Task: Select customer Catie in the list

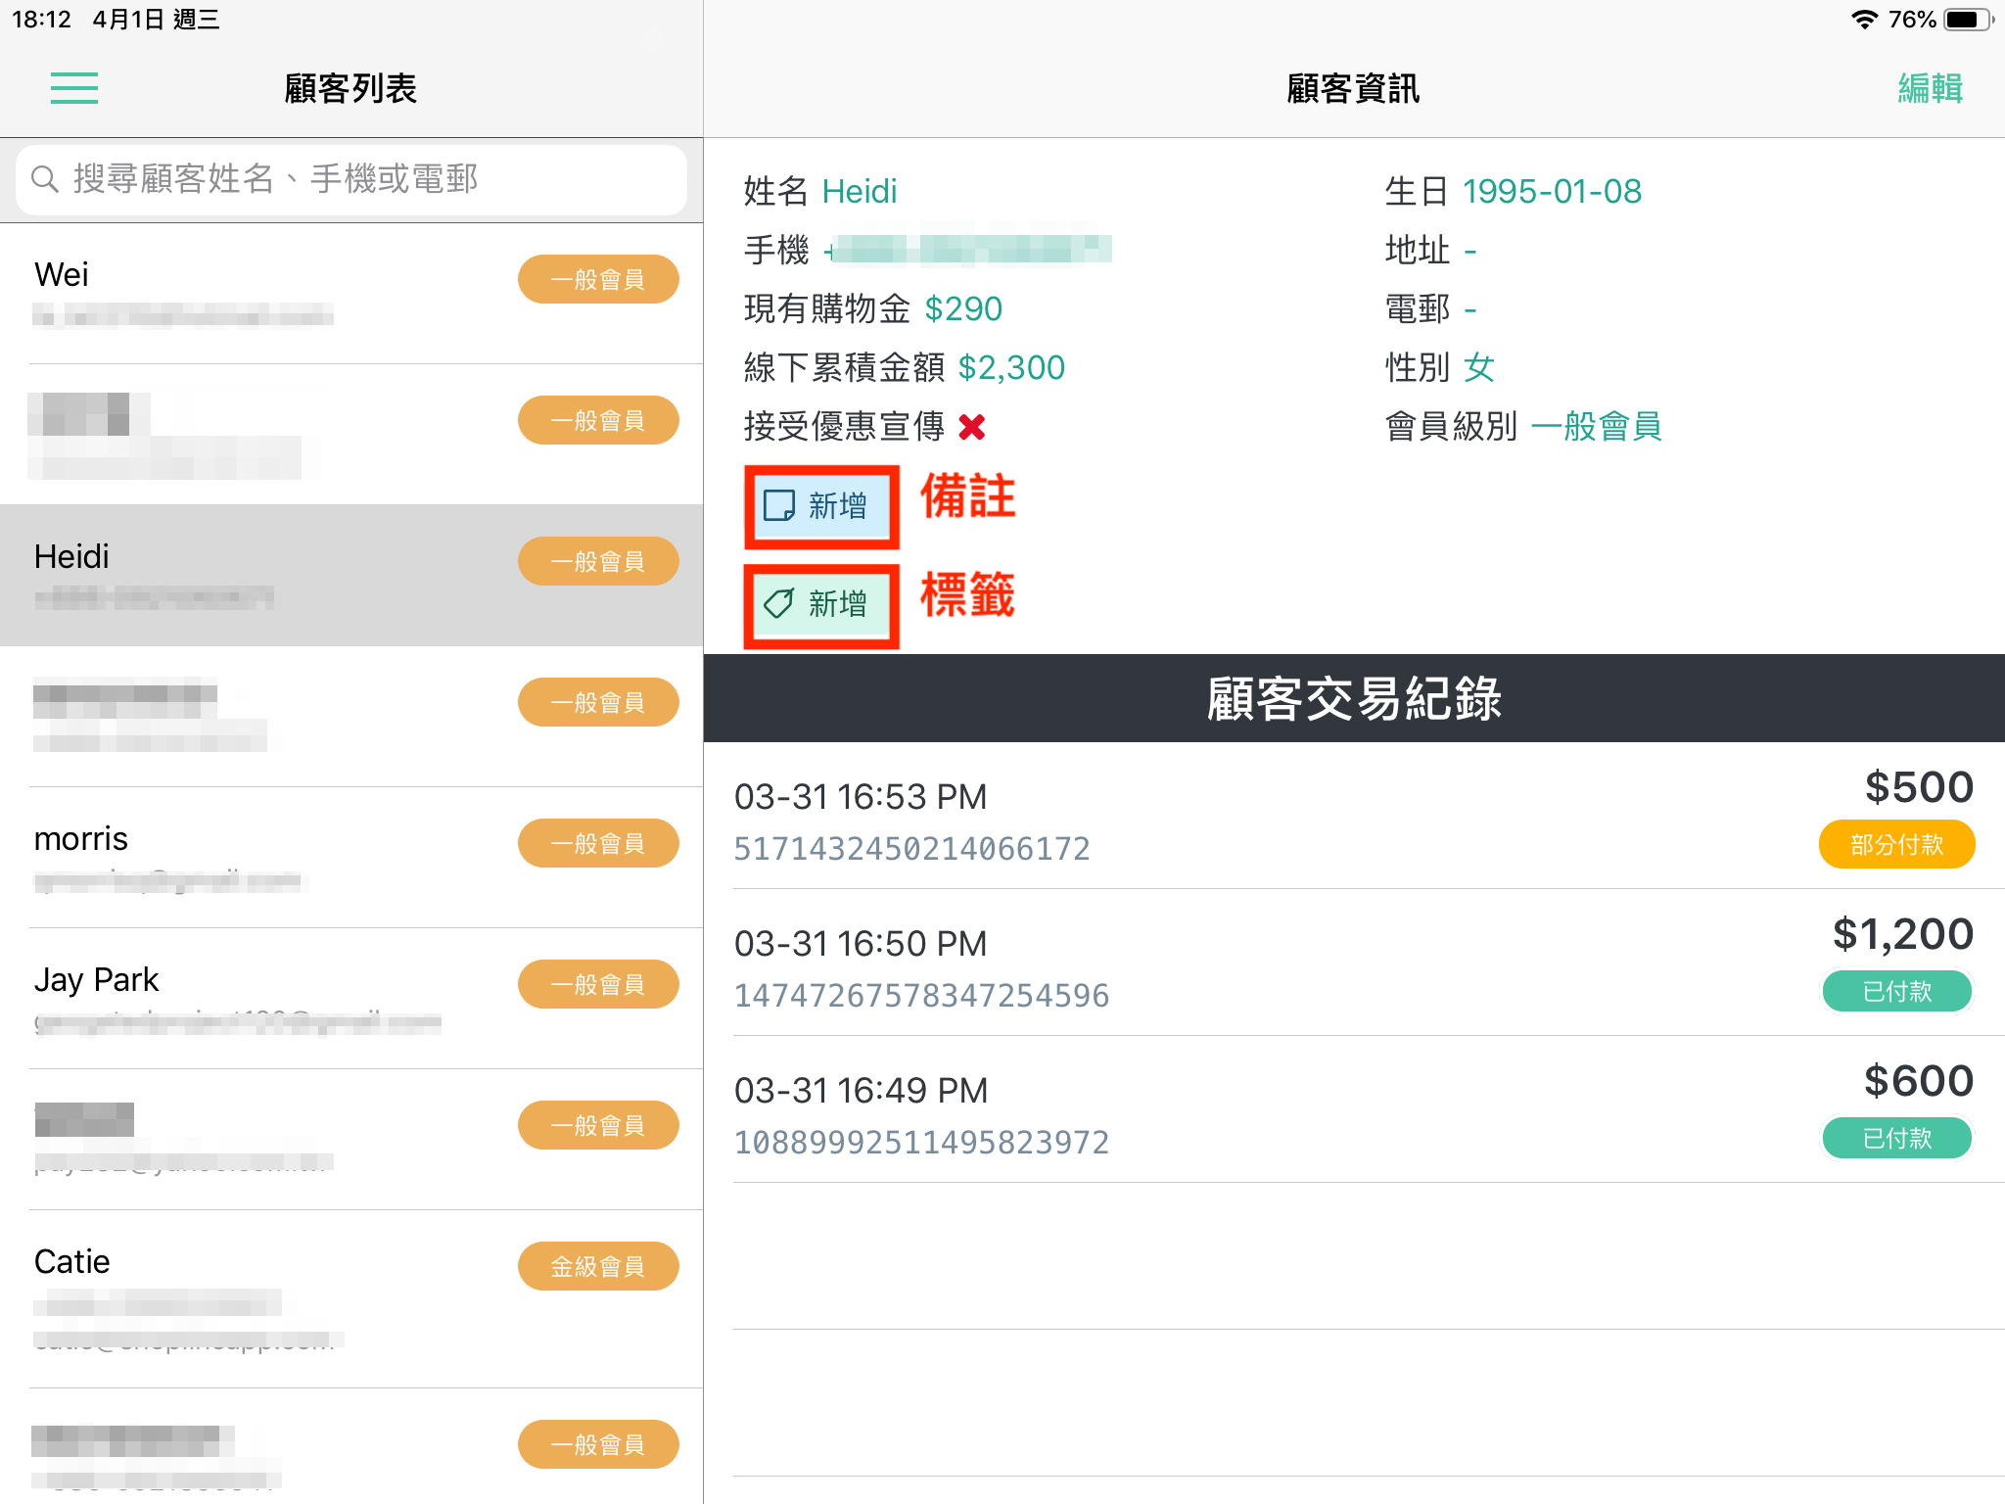Action: (x=351, y=1299)
